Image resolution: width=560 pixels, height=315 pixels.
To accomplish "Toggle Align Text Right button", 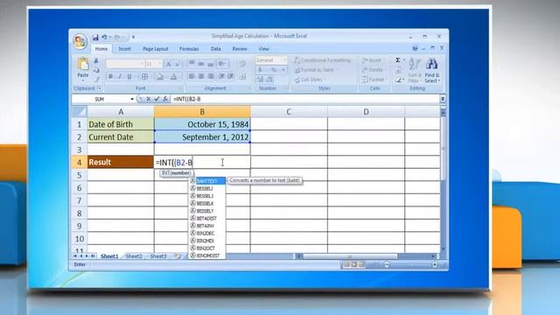I will click(211, 76).
